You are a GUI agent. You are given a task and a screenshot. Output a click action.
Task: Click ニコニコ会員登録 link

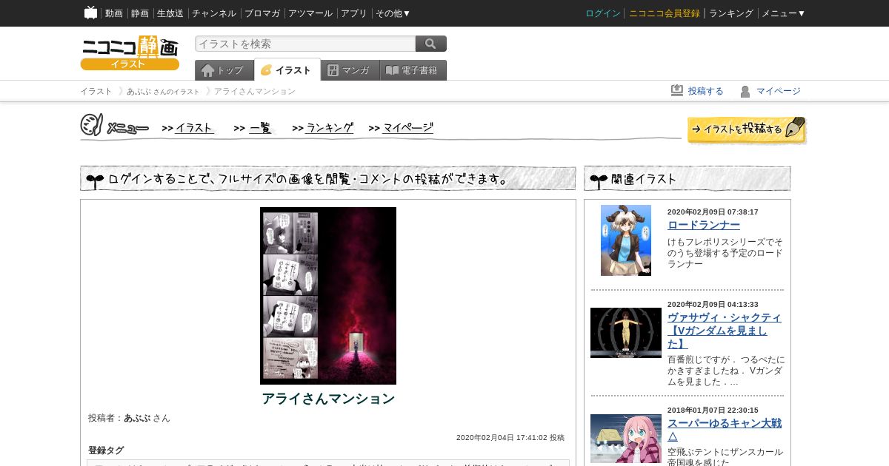[x=665, y=13]
